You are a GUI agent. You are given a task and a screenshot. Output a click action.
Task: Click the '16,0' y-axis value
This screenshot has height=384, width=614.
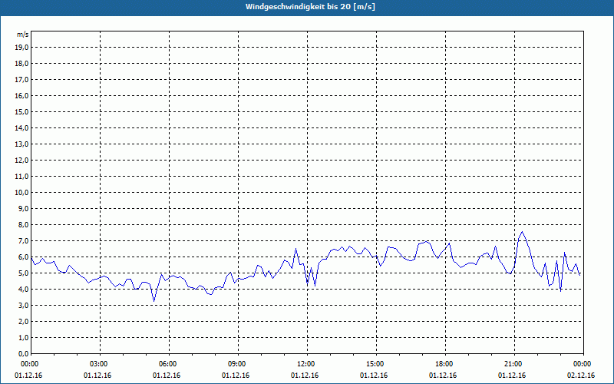pos(22,95)
